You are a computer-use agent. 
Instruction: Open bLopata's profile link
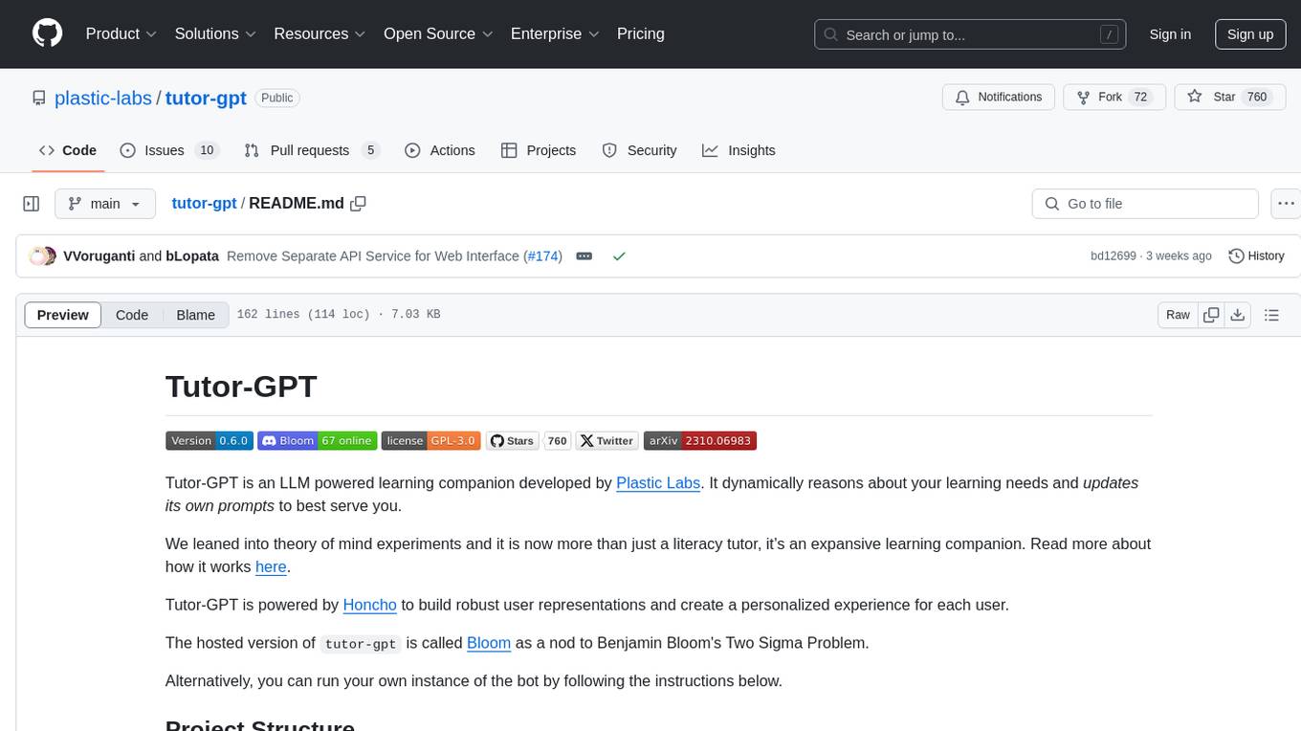(192, 256)
